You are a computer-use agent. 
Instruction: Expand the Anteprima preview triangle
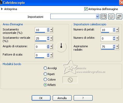point(2,9)
